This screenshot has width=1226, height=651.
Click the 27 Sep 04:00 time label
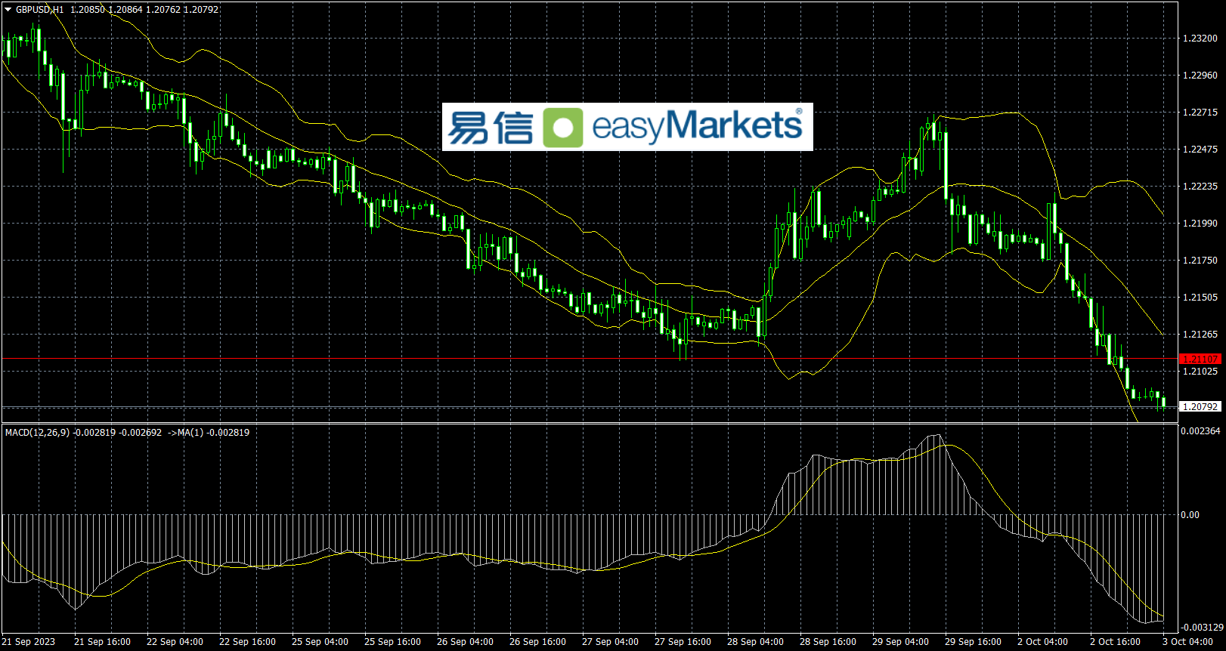coord(610,642)
